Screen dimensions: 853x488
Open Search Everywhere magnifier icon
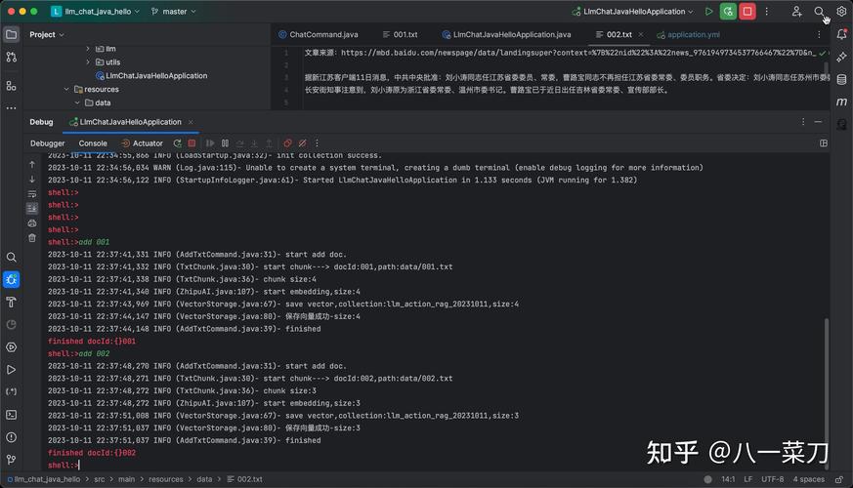tap(819, 12)
